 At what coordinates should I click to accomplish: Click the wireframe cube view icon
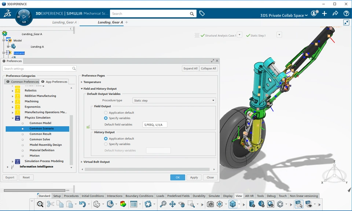coord(220,204)
